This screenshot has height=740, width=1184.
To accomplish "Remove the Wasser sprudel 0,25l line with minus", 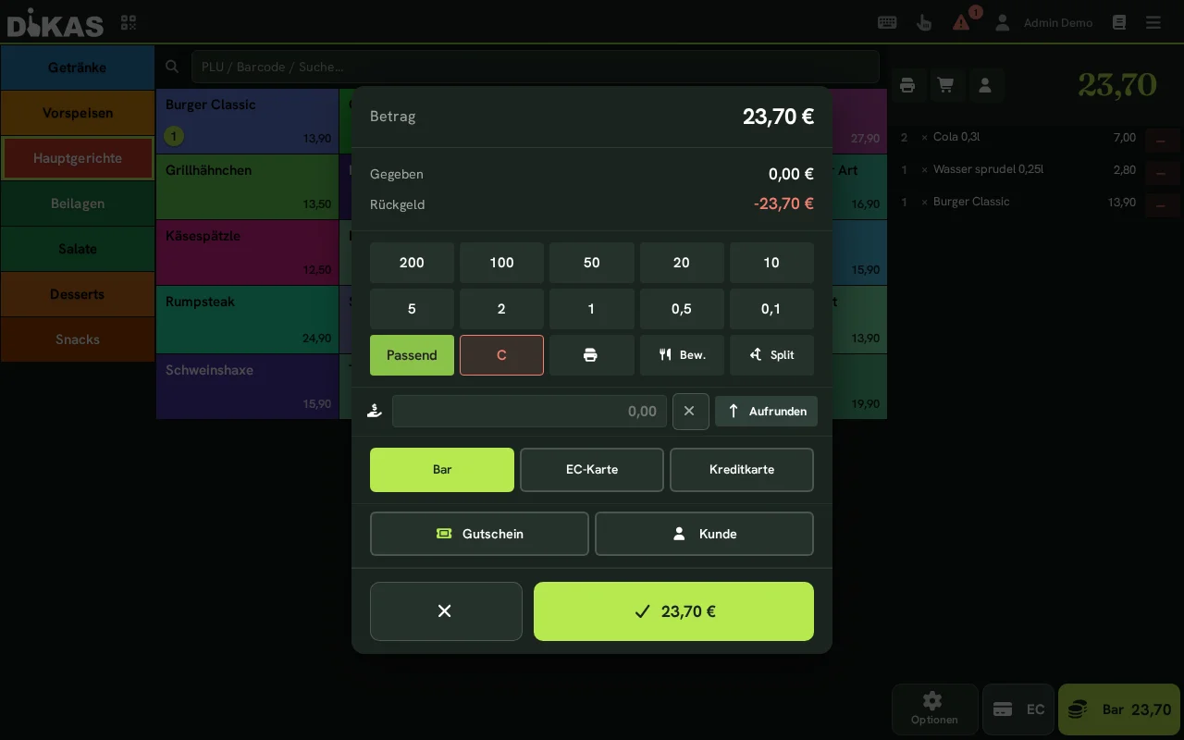I will click(x=1161, y=173).
